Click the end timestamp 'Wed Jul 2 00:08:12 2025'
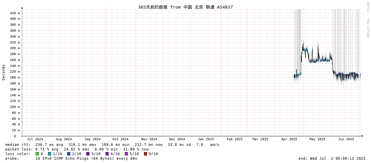The width and height of the screenshot is (371, 163). coord(338,158)
